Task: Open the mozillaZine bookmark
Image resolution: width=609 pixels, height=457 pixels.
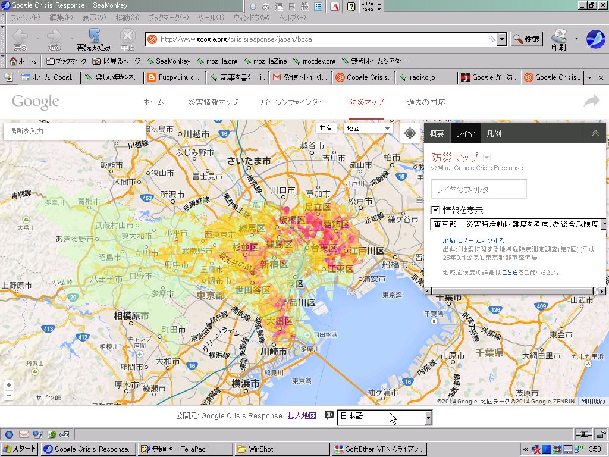Action: (265, 61)
